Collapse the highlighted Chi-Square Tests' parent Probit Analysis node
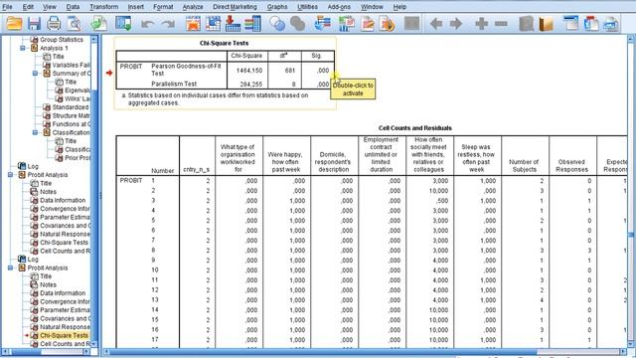 10,268
